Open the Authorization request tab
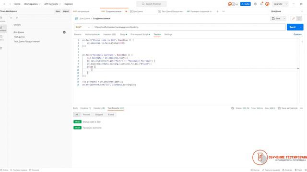The width and height of the screenshot is (307, 172). click(x=92, y=34)
